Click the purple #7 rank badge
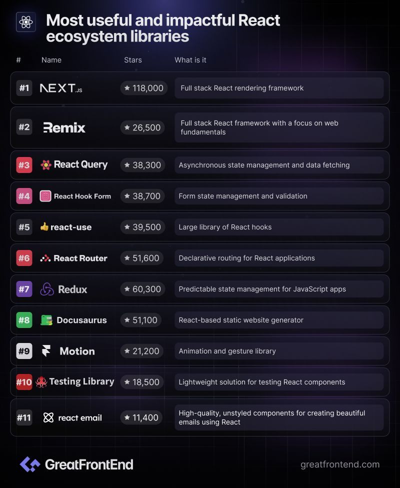This screenshot has height=488, width=400. click(24, 289)
